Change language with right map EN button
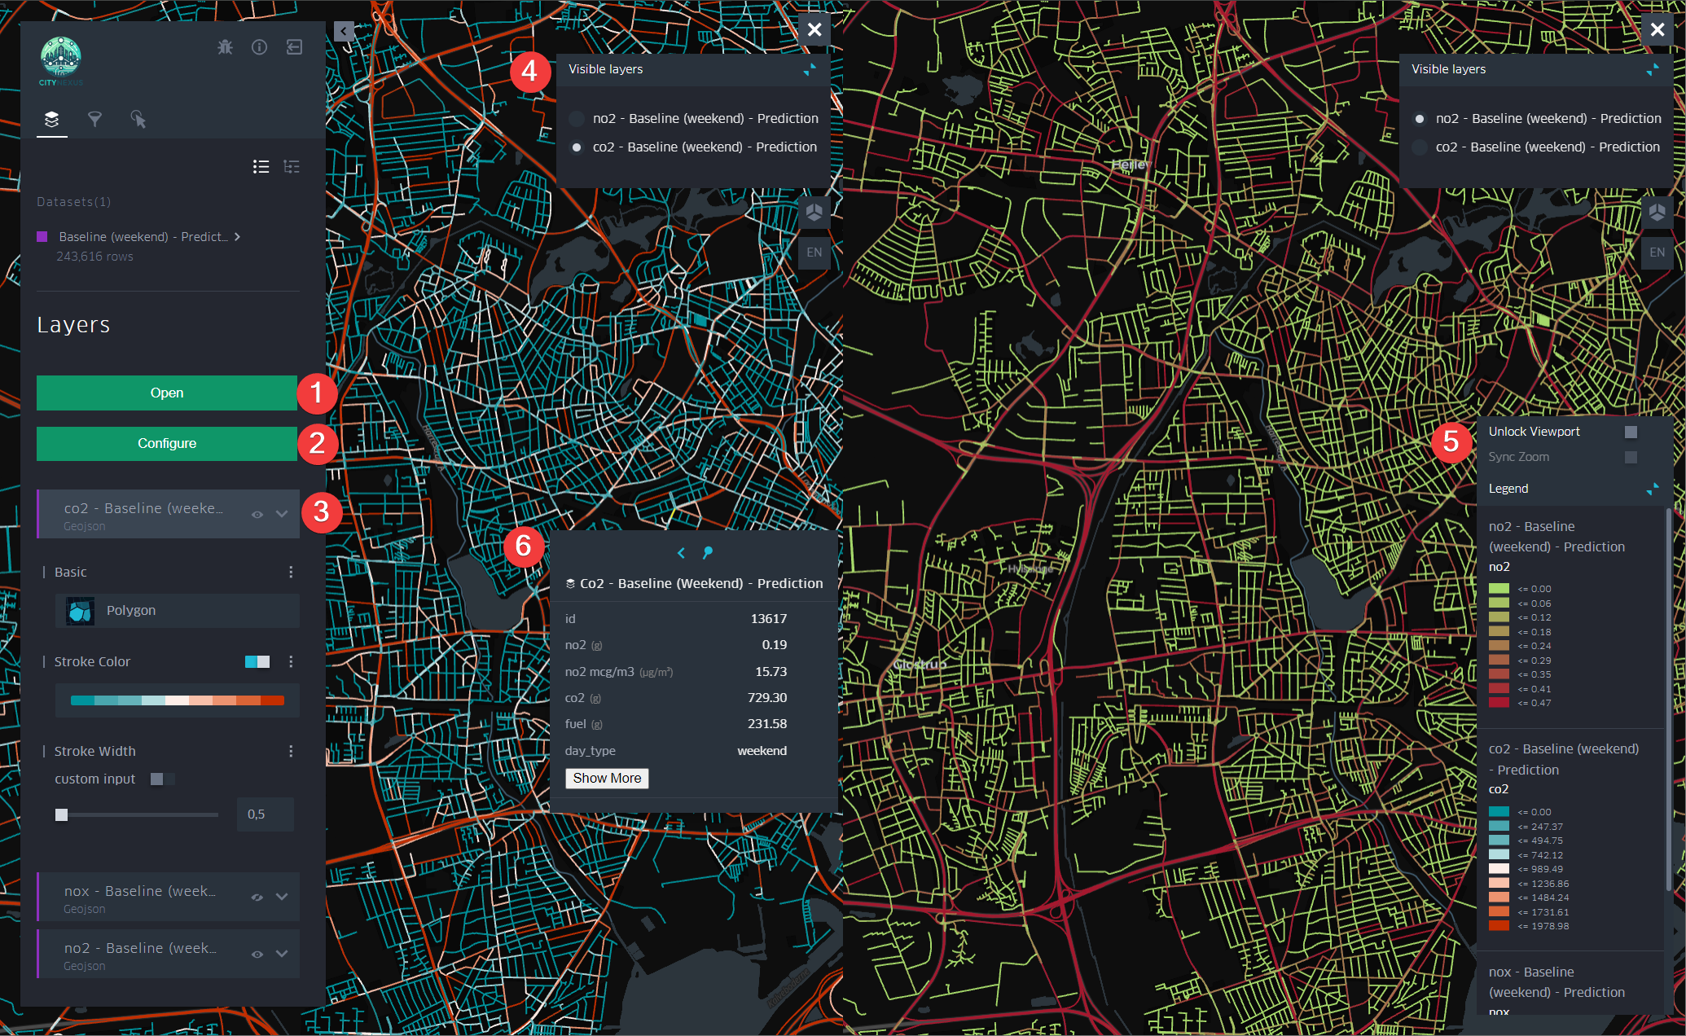1686x1036 pixels. 1657,252
